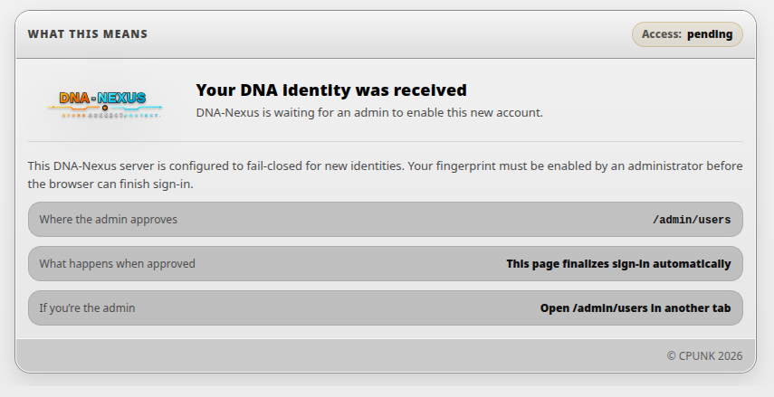Click the logo's store connect protect tagline
The width and height of the screenshot is (774, 397).
pos(110,116)
